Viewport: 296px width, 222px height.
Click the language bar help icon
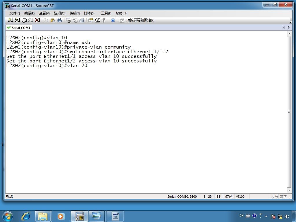click(254, 215)
